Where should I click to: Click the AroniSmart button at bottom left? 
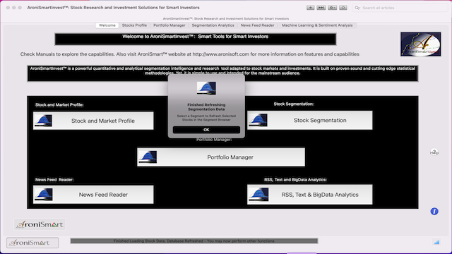(x=32, y=243)
